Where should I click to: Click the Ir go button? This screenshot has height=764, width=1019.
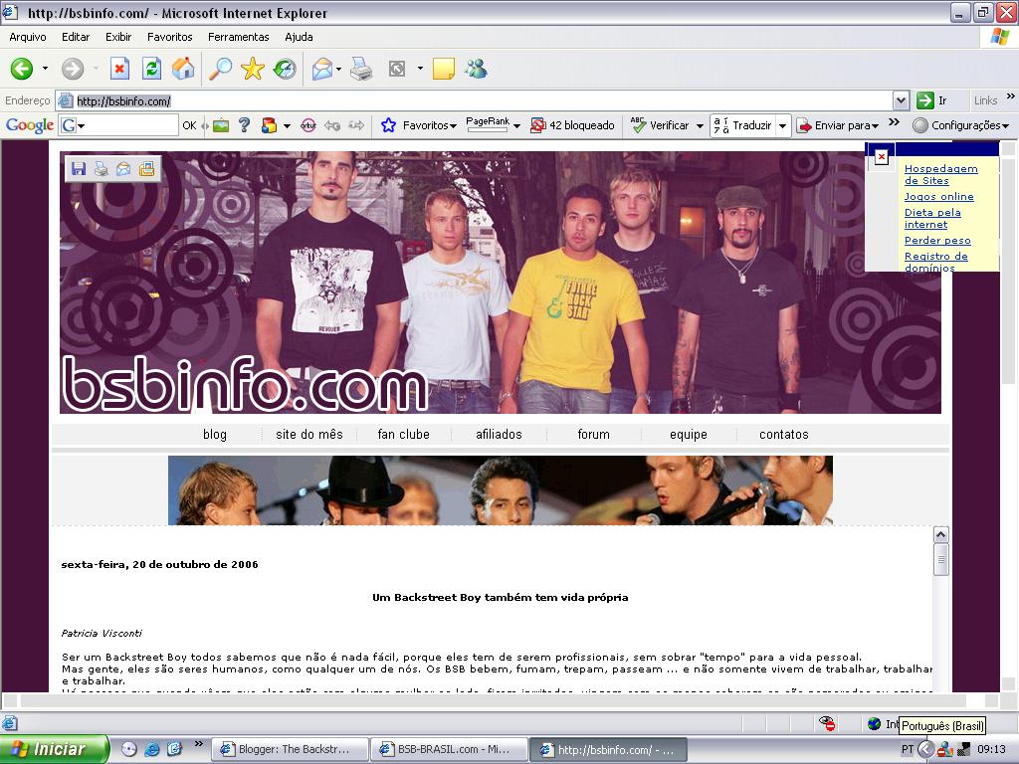tap(931, 100)
